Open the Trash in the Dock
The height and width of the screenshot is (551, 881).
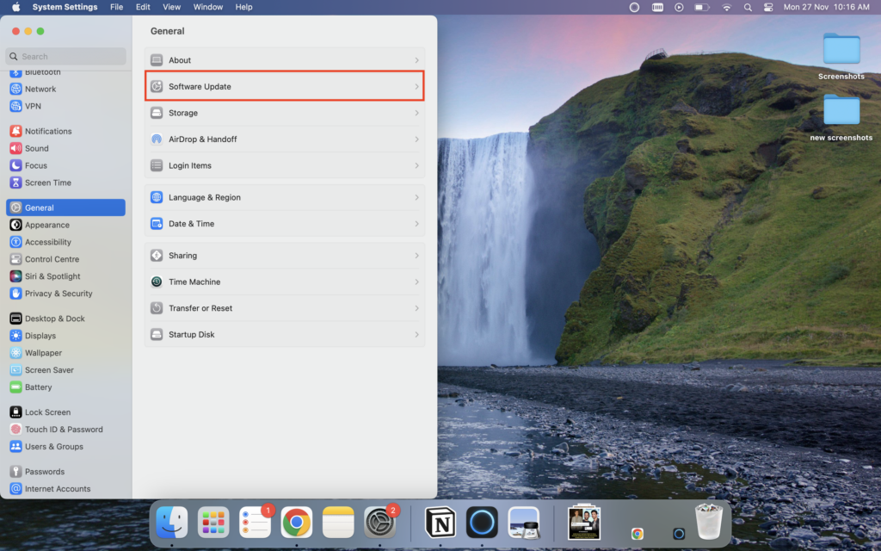(x=709, y=522)
